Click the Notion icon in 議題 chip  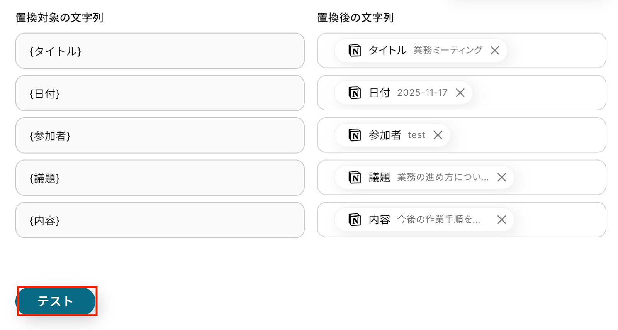pos(355,178)
